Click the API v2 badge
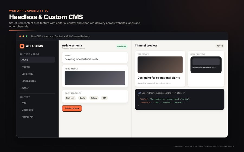This screenshot has width=244, height=152. [220, 46]
